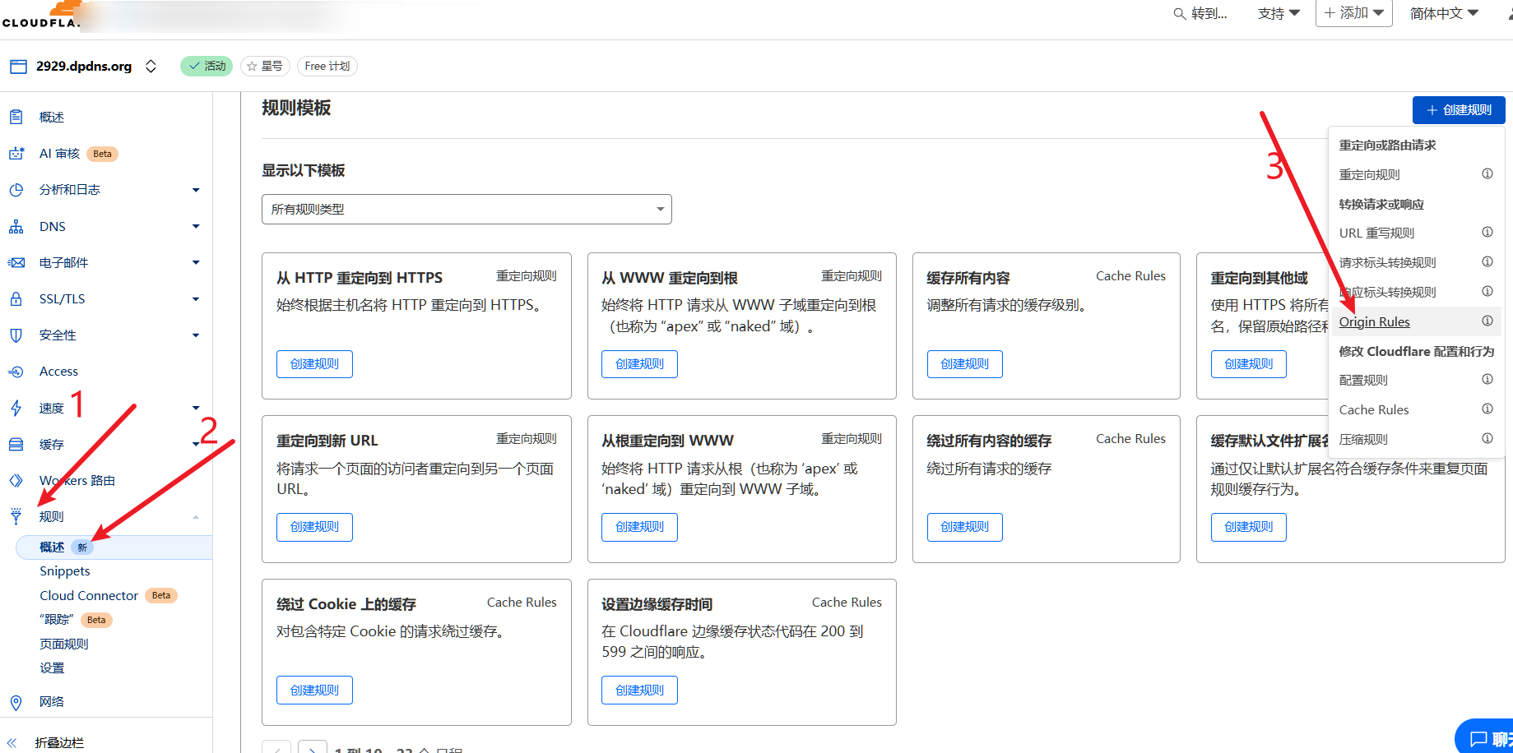This screenshot has width=1513, height=753.
Task: Expand the 分析和日志 sidebar section
Action: pos(196,190)
